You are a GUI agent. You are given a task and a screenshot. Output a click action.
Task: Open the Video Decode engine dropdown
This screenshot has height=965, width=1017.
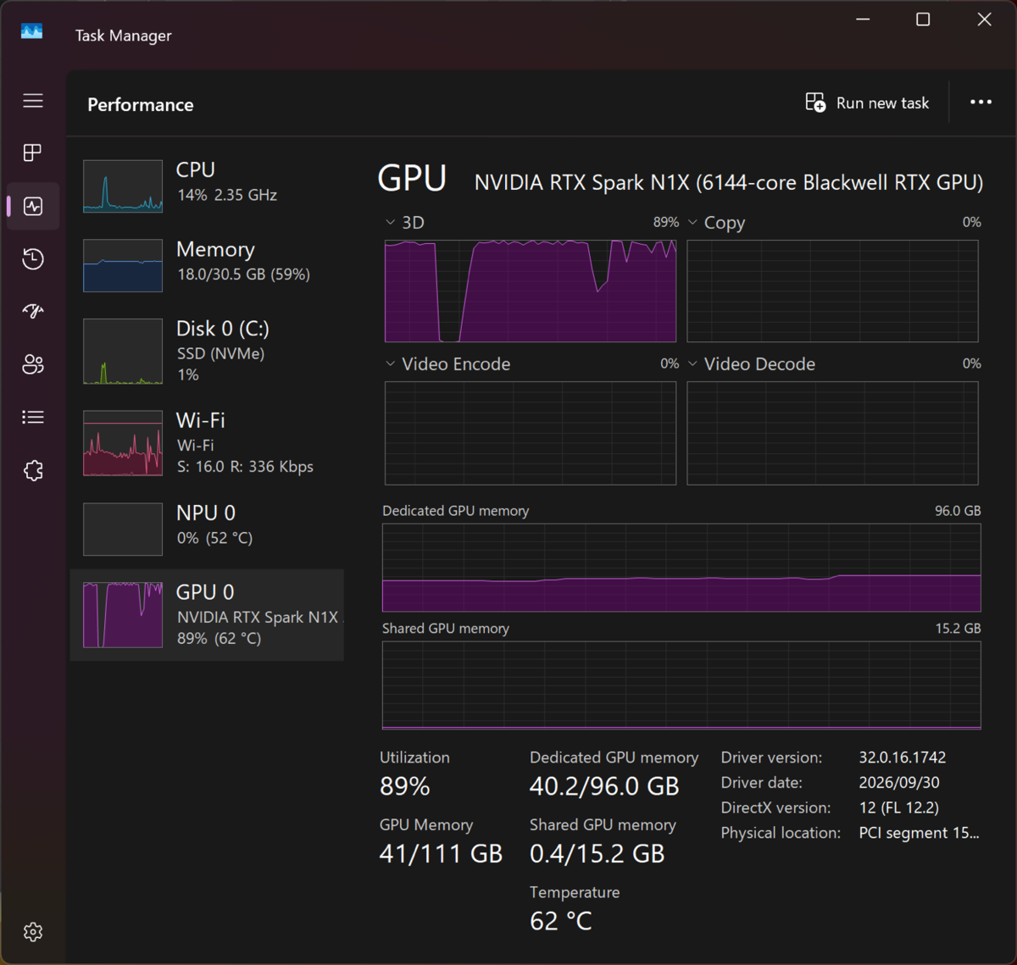point(692,363)
